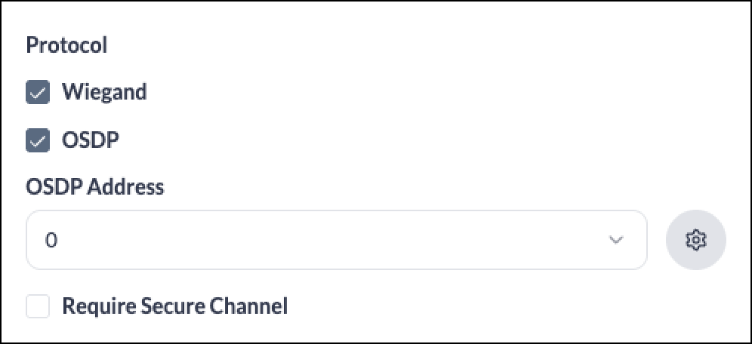The width and height of the screenshot is (752, 344).
Task: Turn on secure channel requirement
Action: click(38, 306)
